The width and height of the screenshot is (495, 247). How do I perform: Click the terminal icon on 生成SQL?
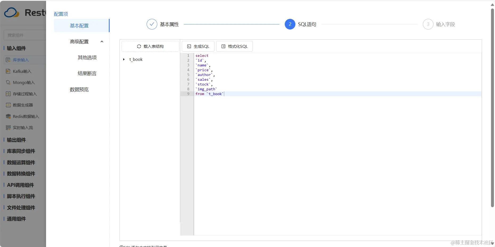tap(189, 46)
